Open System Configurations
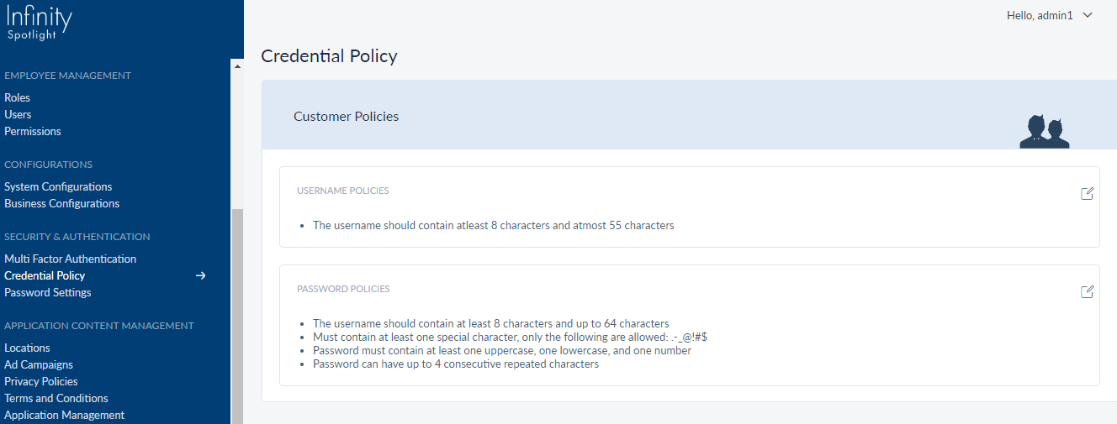The width and height of the screenshot is (1117, 424). pyautogui.click(x=58, y=186)
